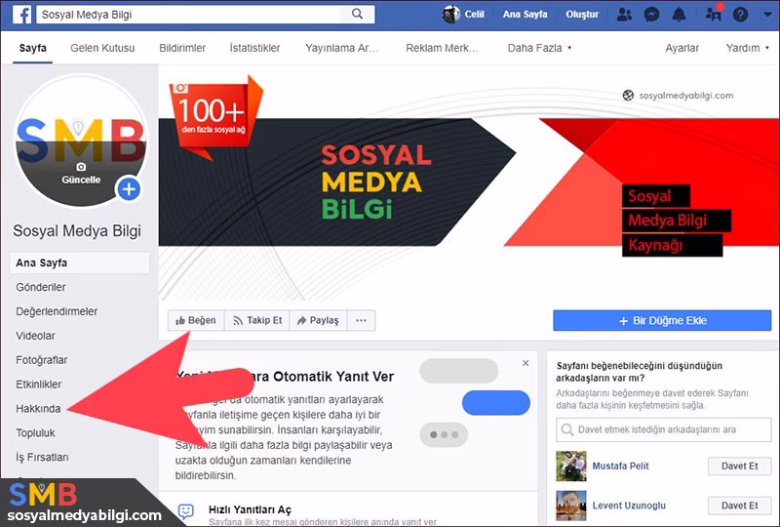780x527 pixels.
Task: Click Oluştur in the top bar
Action: [x=582, y=15]
